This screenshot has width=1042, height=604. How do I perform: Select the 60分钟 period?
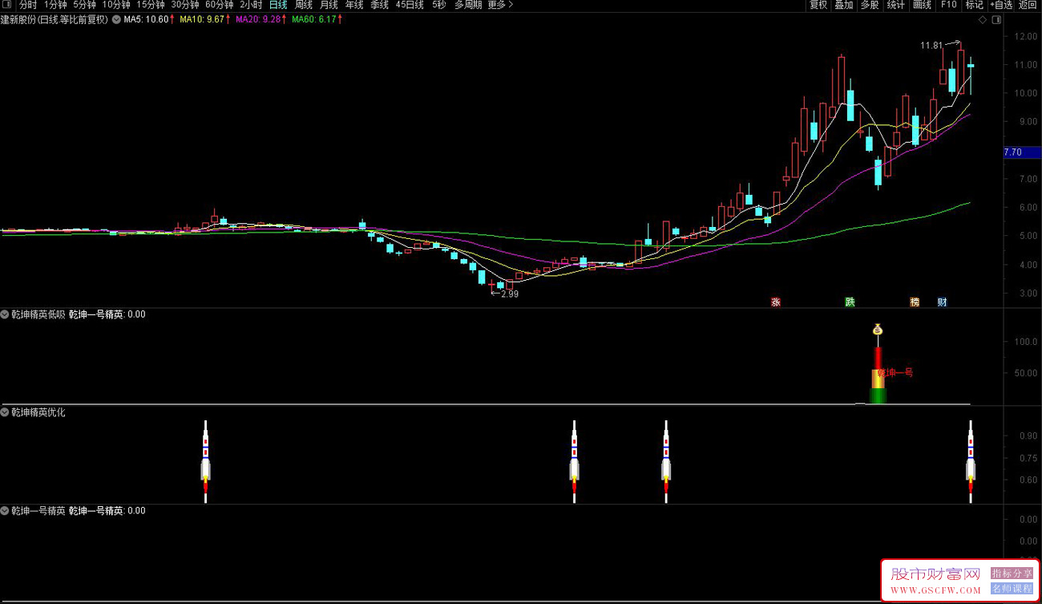pos(219,5)
